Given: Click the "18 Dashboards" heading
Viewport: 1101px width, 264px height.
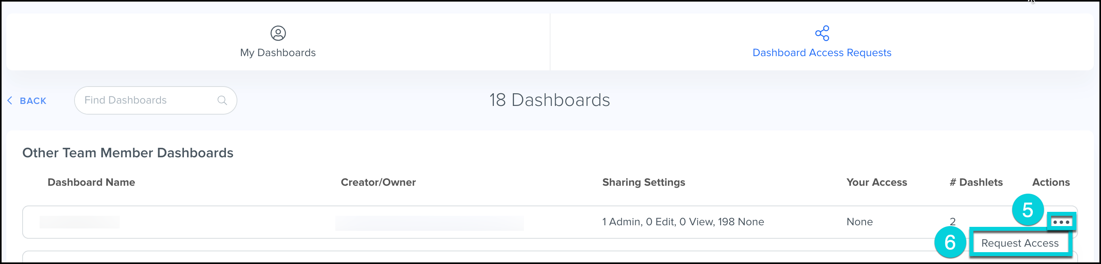Looking at the screenshot, I should (549, 100).
